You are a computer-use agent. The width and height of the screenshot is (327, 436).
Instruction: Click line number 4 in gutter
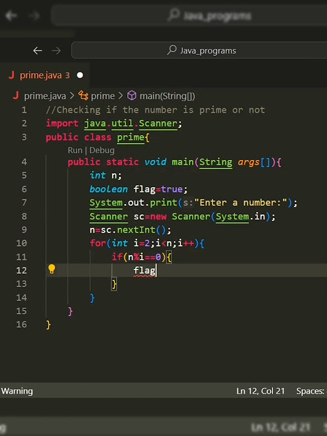click(24, 162)
